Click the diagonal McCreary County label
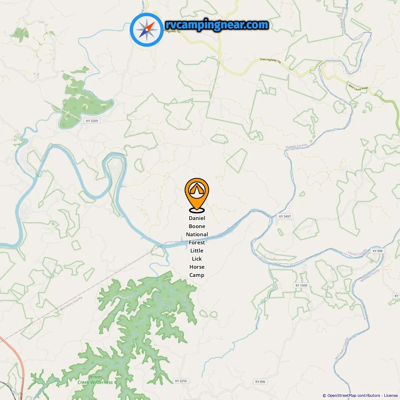Screen dimensions: 400x400 click(x=71, y=303)
